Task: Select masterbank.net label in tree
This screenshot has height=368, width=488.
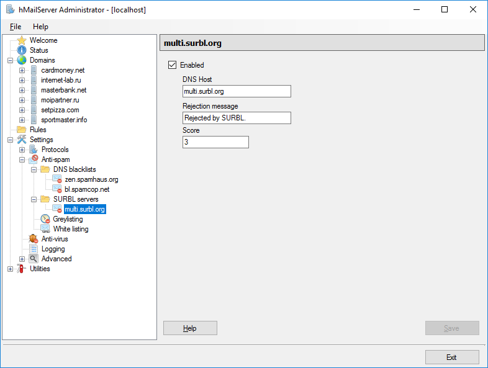Action: 63,90
